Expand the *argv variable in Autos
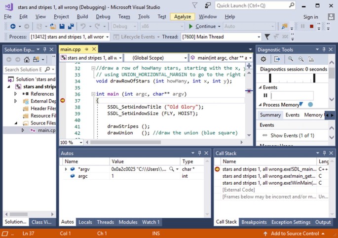Screen dimensions: 338x238 coord(66,169)
